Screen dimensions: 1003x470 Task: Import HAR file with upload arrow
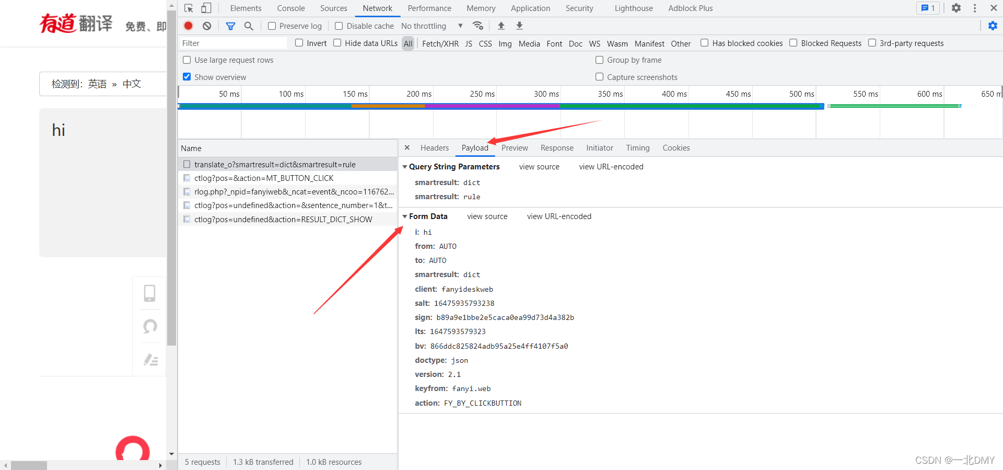coord(501,26)
